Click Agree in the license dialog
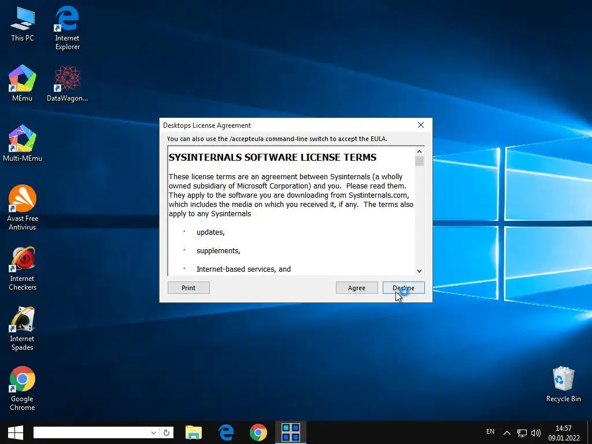The image size is (592, 444). pos(357,288)
